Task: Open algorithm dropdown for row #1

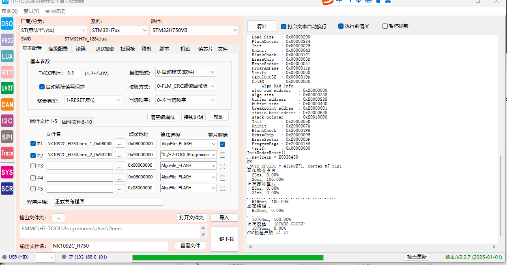Action: tap(189, 144)
